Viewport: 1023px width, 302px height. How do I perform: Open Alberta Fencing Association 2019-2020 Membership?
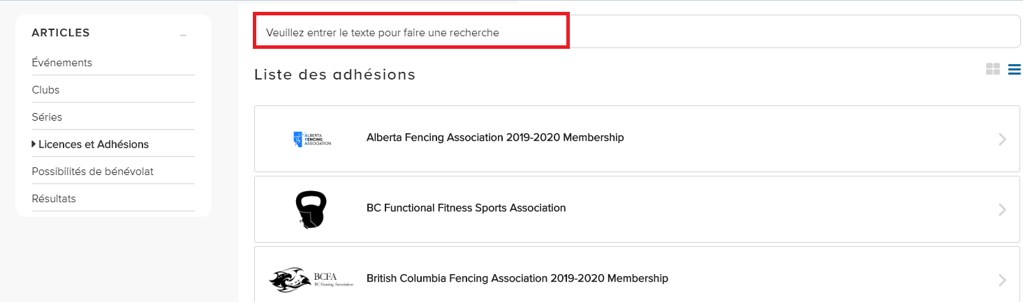(x=495, y=138)
